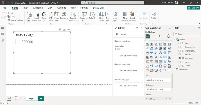
Task: Switch to mobile layout view
Action: (x=16, y=98)
